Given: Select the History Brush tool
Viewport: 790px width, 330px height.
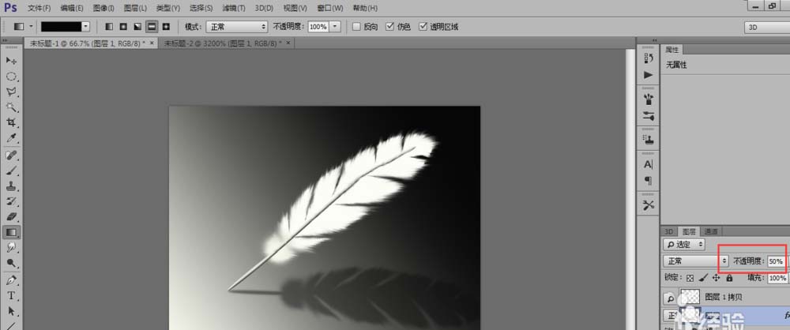Looking at the screenshot, I should point(12,201).
